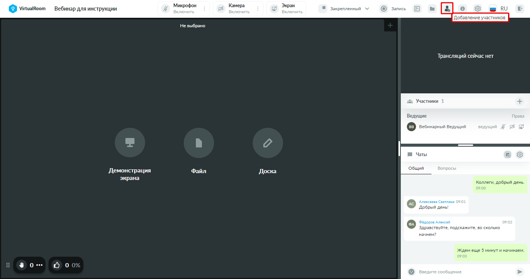Switch to the Вопросы chat tab
The image size is (530, 279).
(447, 168)
